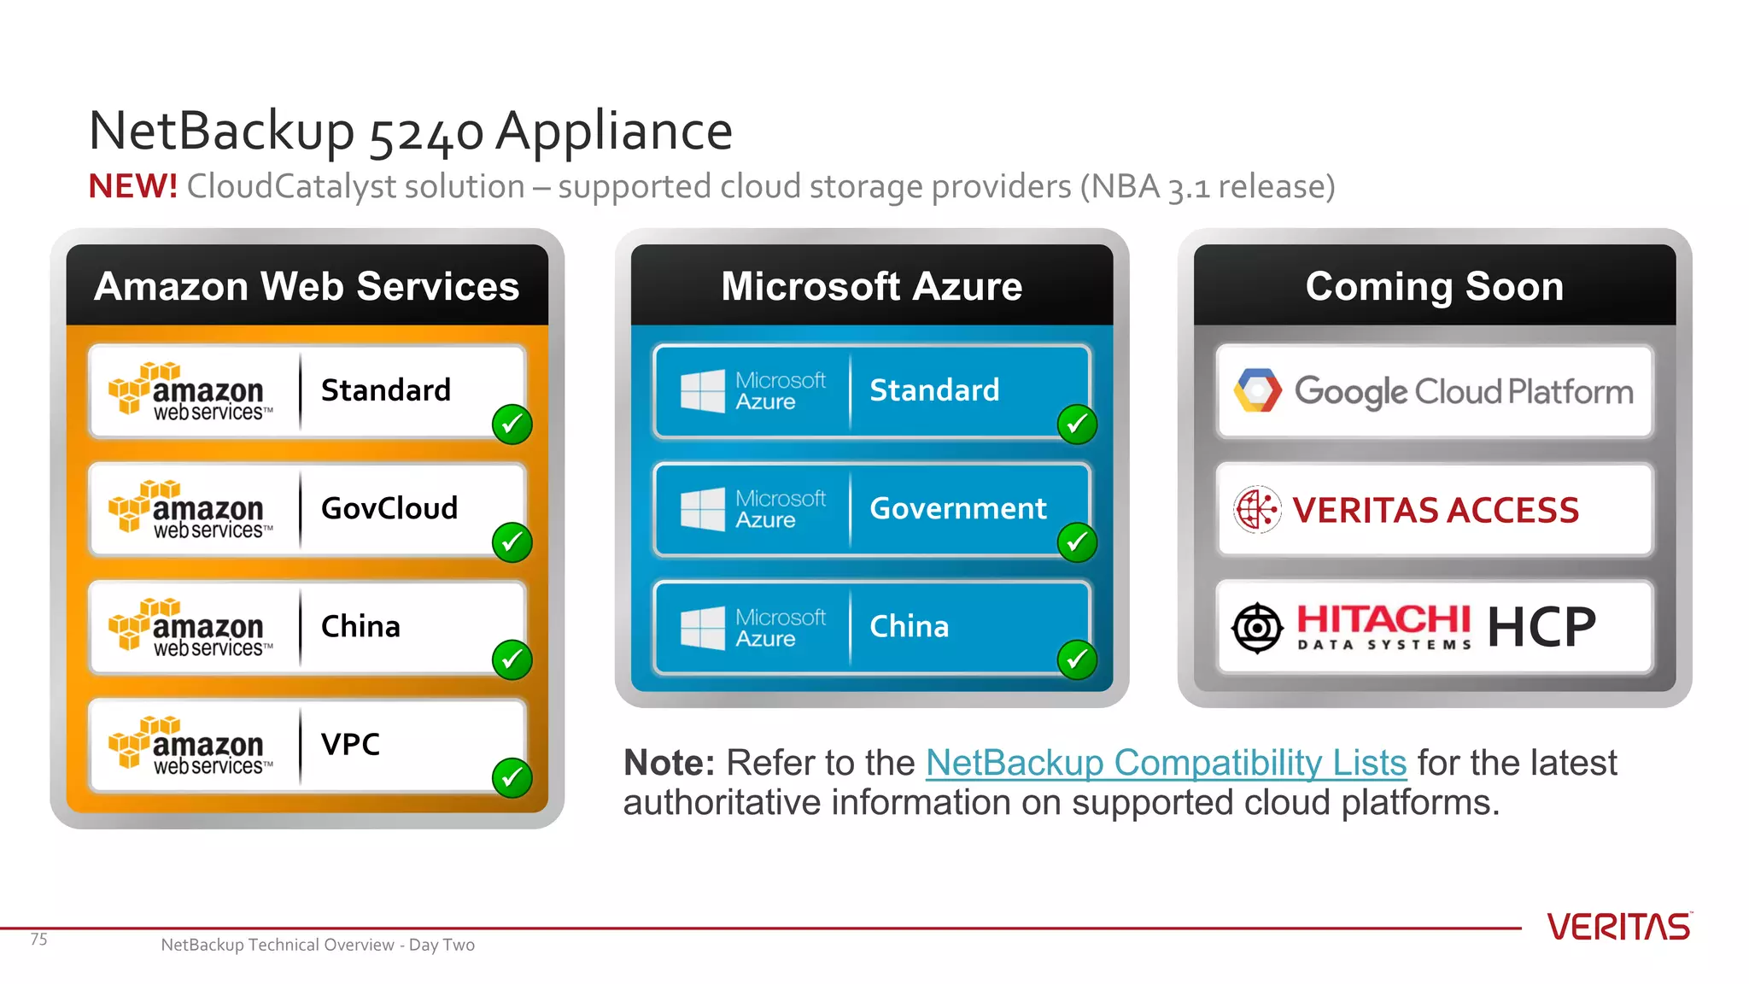Click the 'VERITAS ACCESS' text
Image resolution: width=1749 pixels, height=984 pixels.
pyautogui.click(x=1436, y=510)
